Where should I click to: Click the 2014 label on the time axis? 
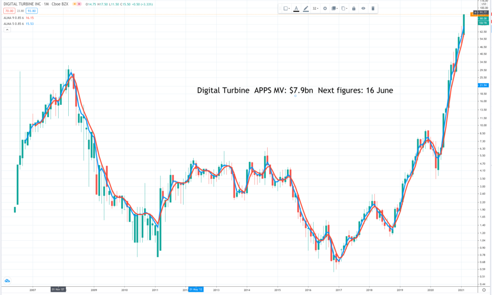tap(247, 290)
